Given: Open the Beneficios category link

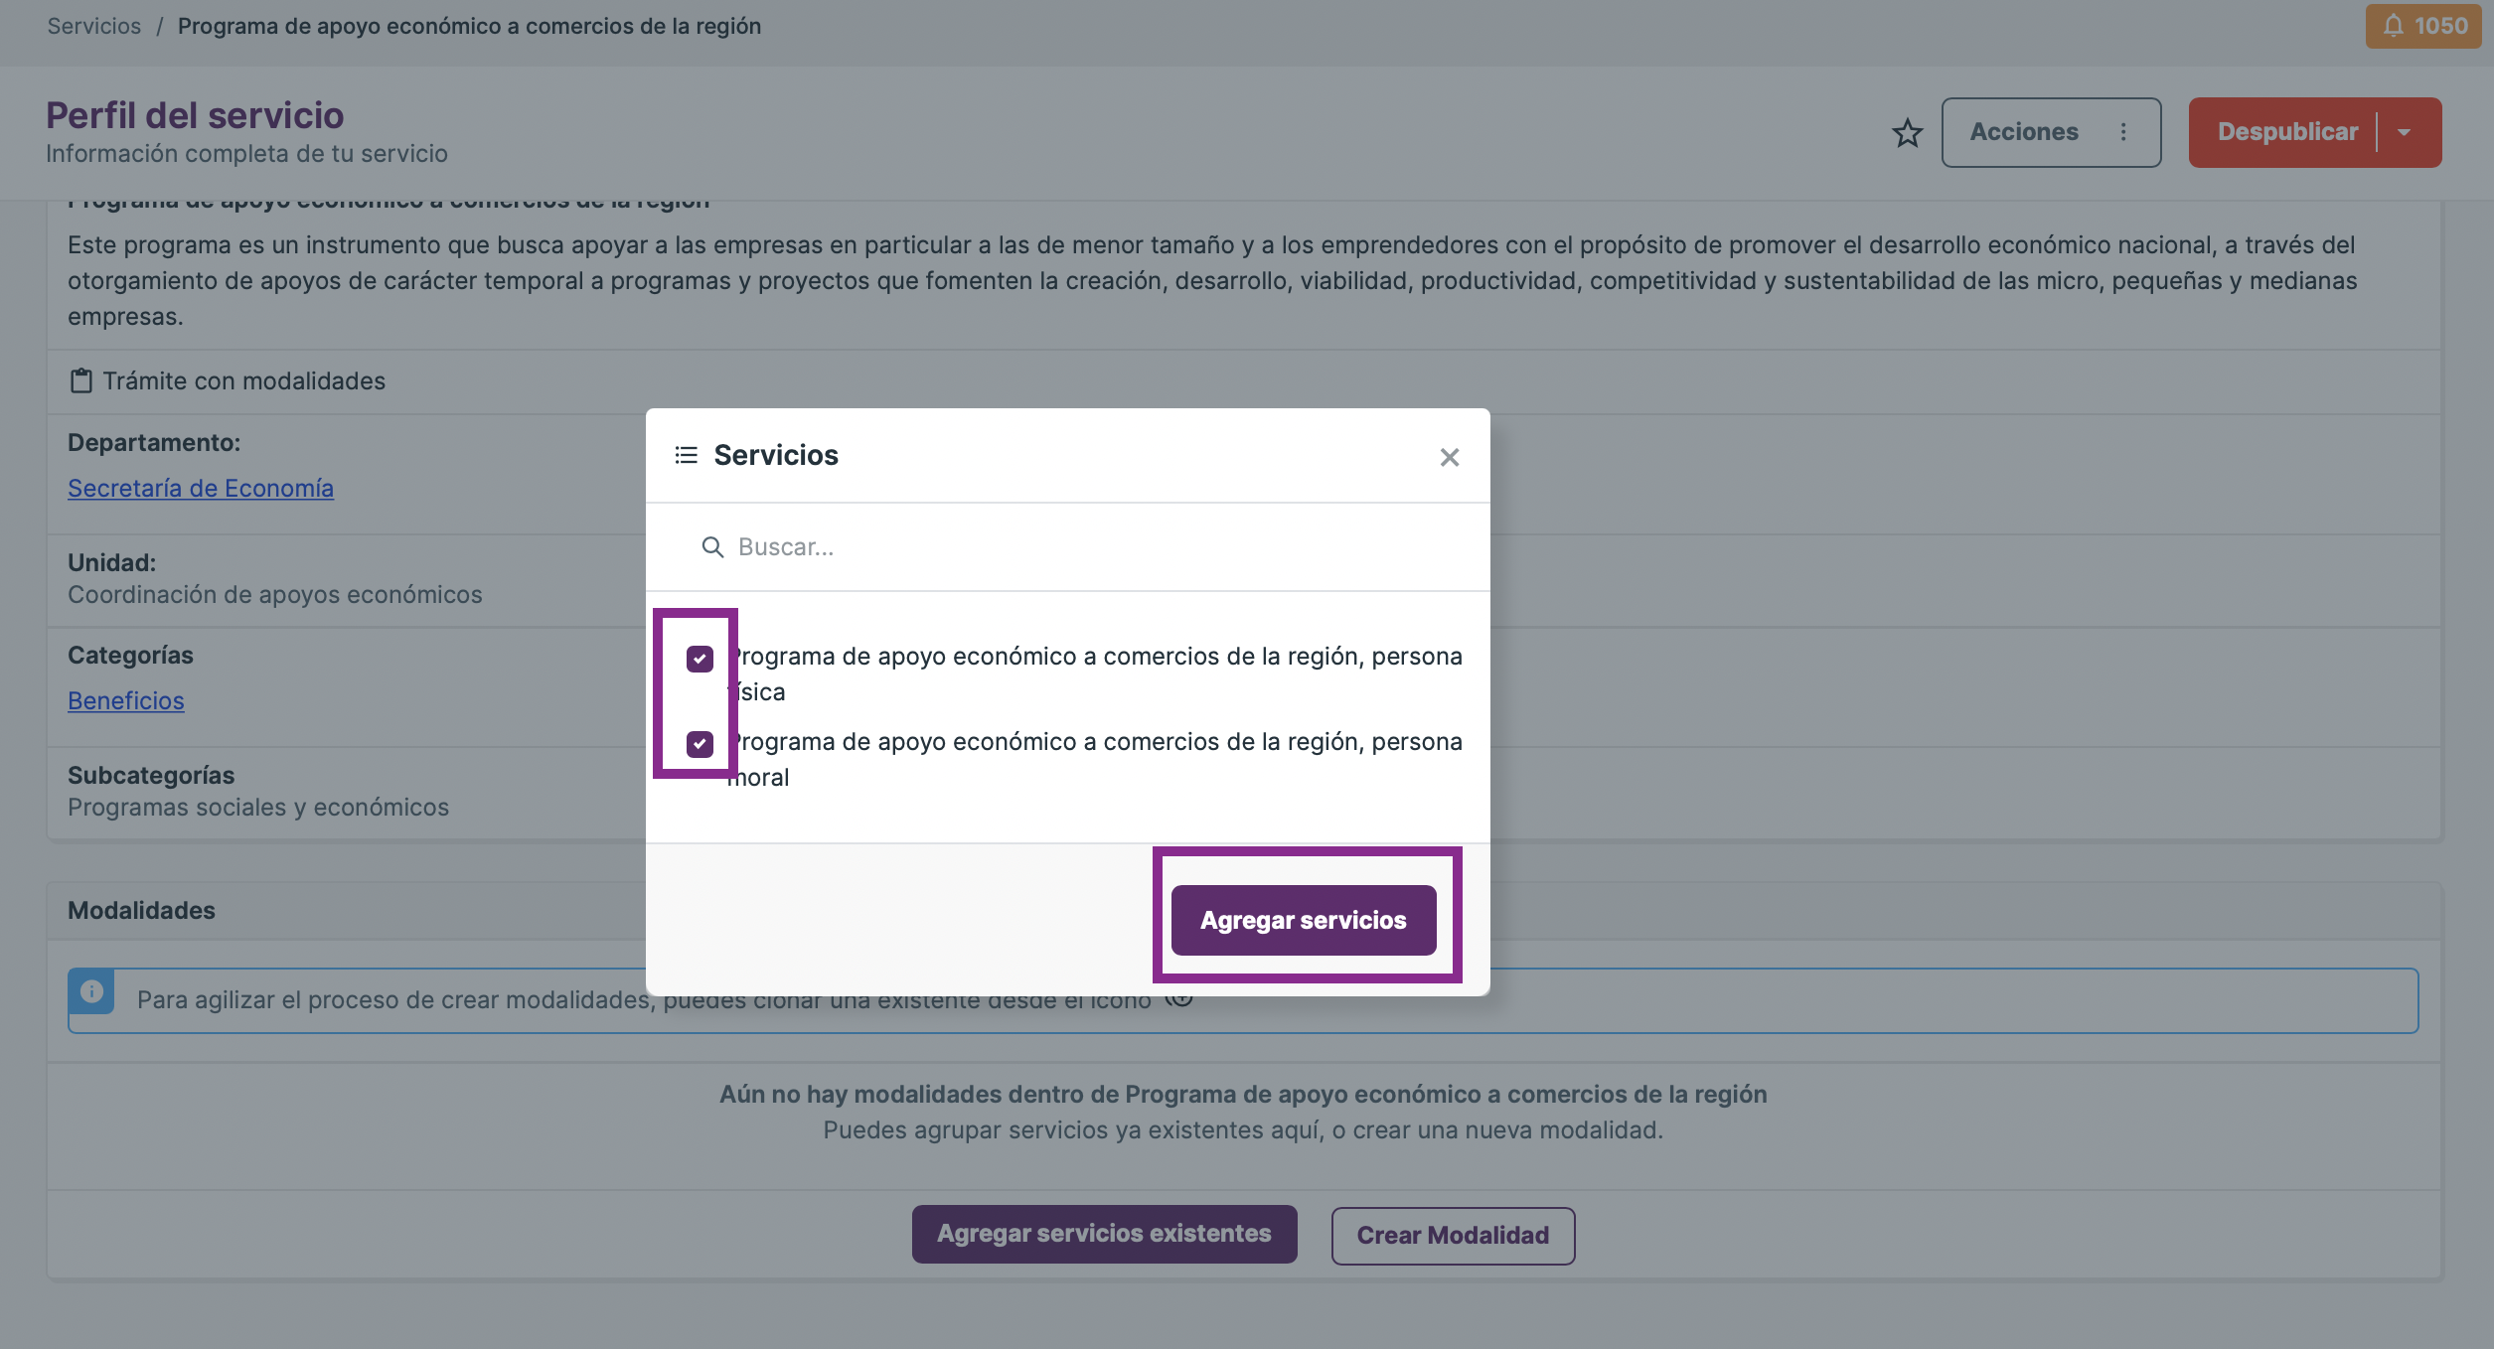Looking at the screenshot, I should coord(126,700).
